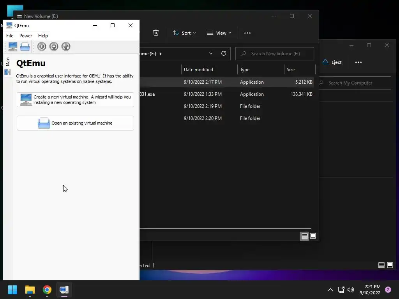This screenshot has width=399, height=299.
Task: Open Google Chrome from the taskbar
Action: click(47, 290)
